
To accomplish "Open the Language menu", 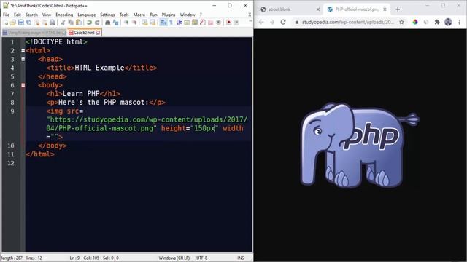I will (86, 15).
